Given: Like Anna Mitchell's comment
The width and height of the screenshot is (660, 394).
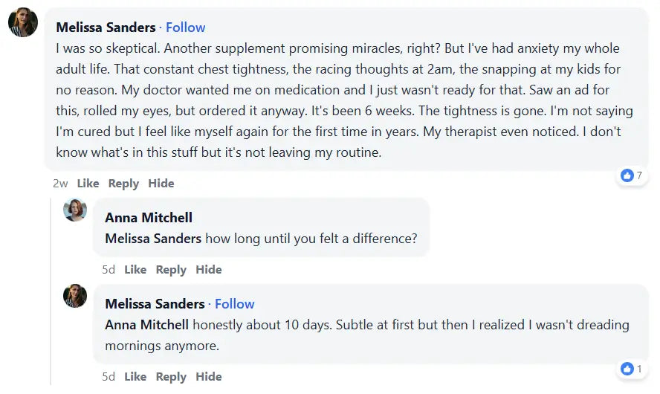Looking at the screenshot, I should pos(135,270).
